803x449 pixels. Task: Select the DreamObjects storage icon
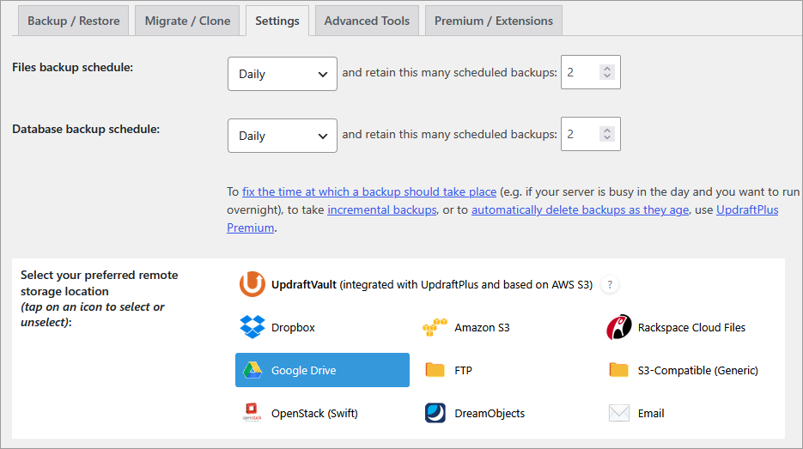pos(435,413)
